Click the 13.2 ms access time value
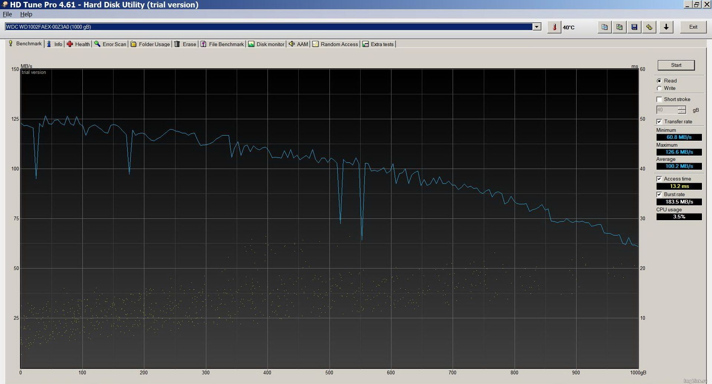 [x=679, y=186]
